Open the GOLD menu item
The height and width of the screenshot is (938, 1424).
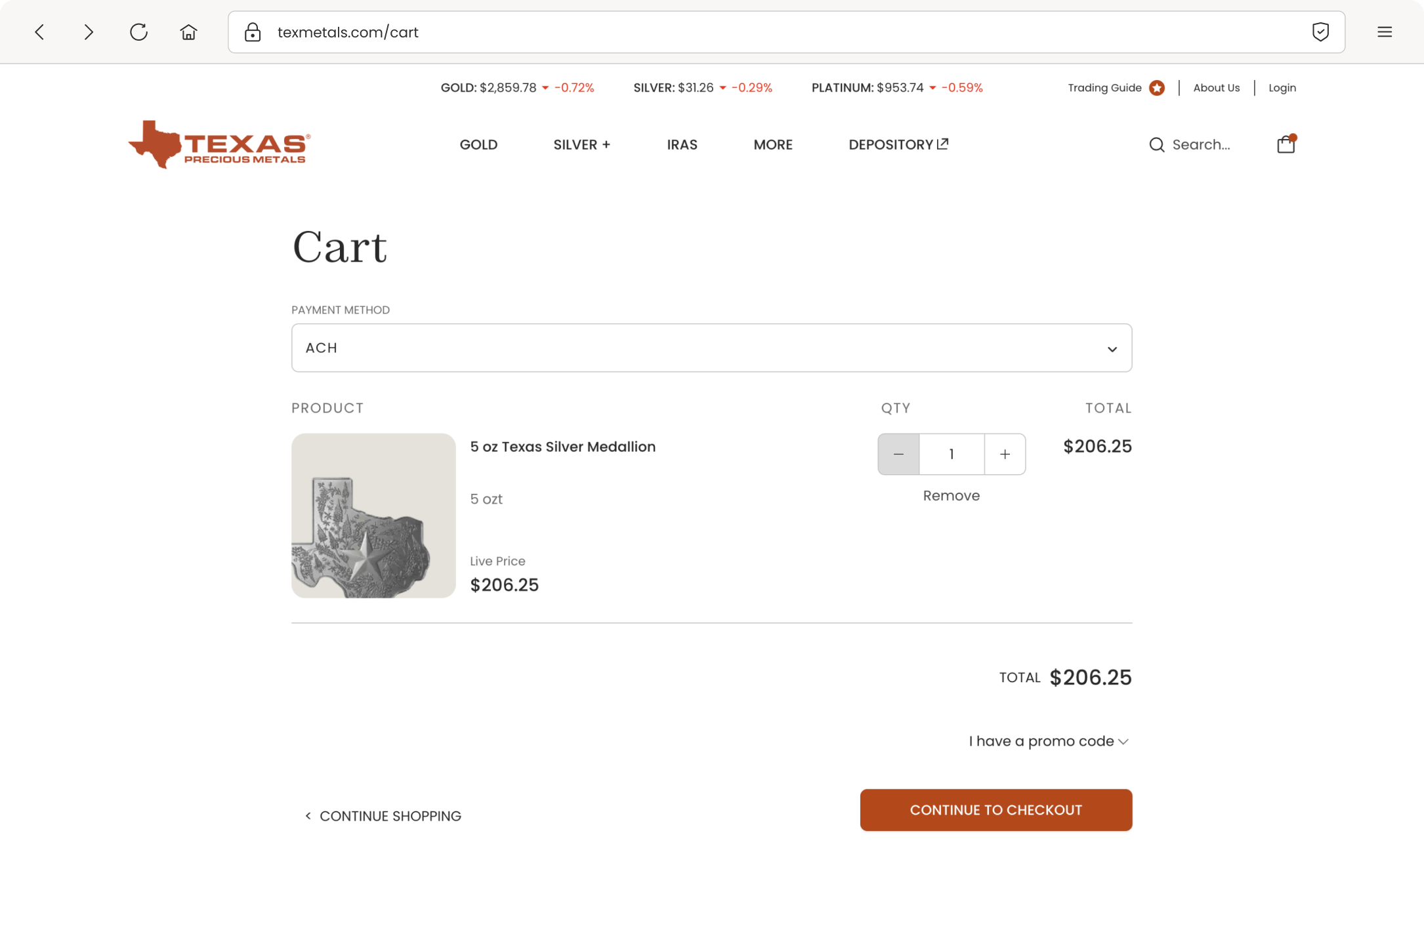coord(478,144)
